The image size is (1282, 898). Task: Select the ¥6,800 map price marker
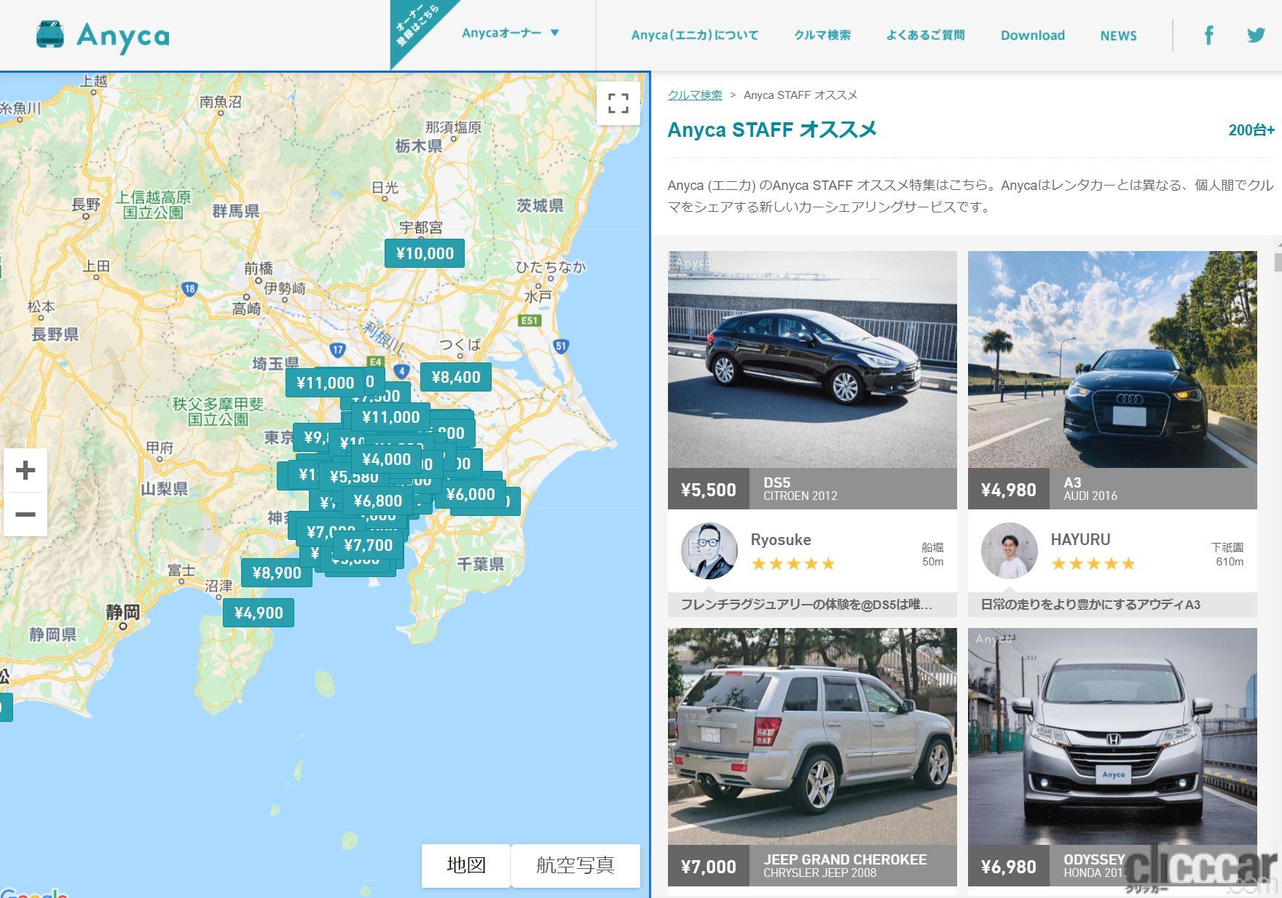(377, 501)
